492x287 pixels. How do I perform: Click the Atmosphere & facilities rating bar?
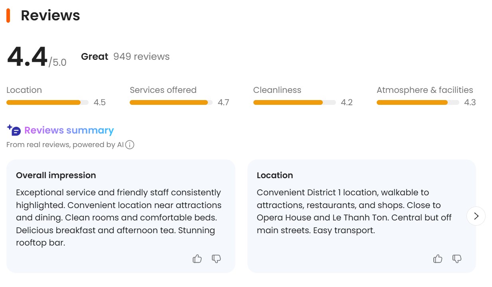[x=417, y=102]
